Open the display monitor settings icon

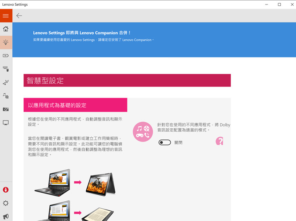(x=6, y=123)
